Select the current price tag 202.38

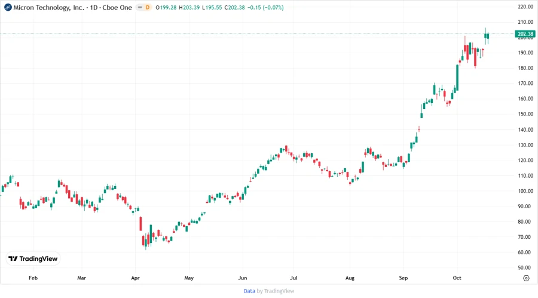[525, 34]
